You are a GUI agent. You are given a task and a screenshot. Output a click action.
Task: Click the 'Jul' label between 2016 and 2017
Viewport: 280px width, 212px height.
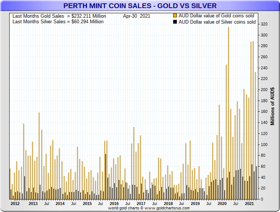coord(128,204)
